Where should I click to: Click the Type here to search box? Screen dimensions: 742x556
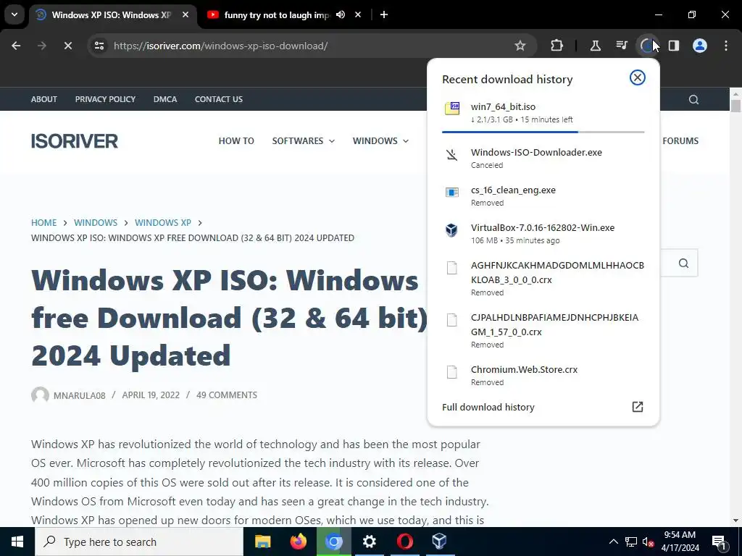pos(139,542)
